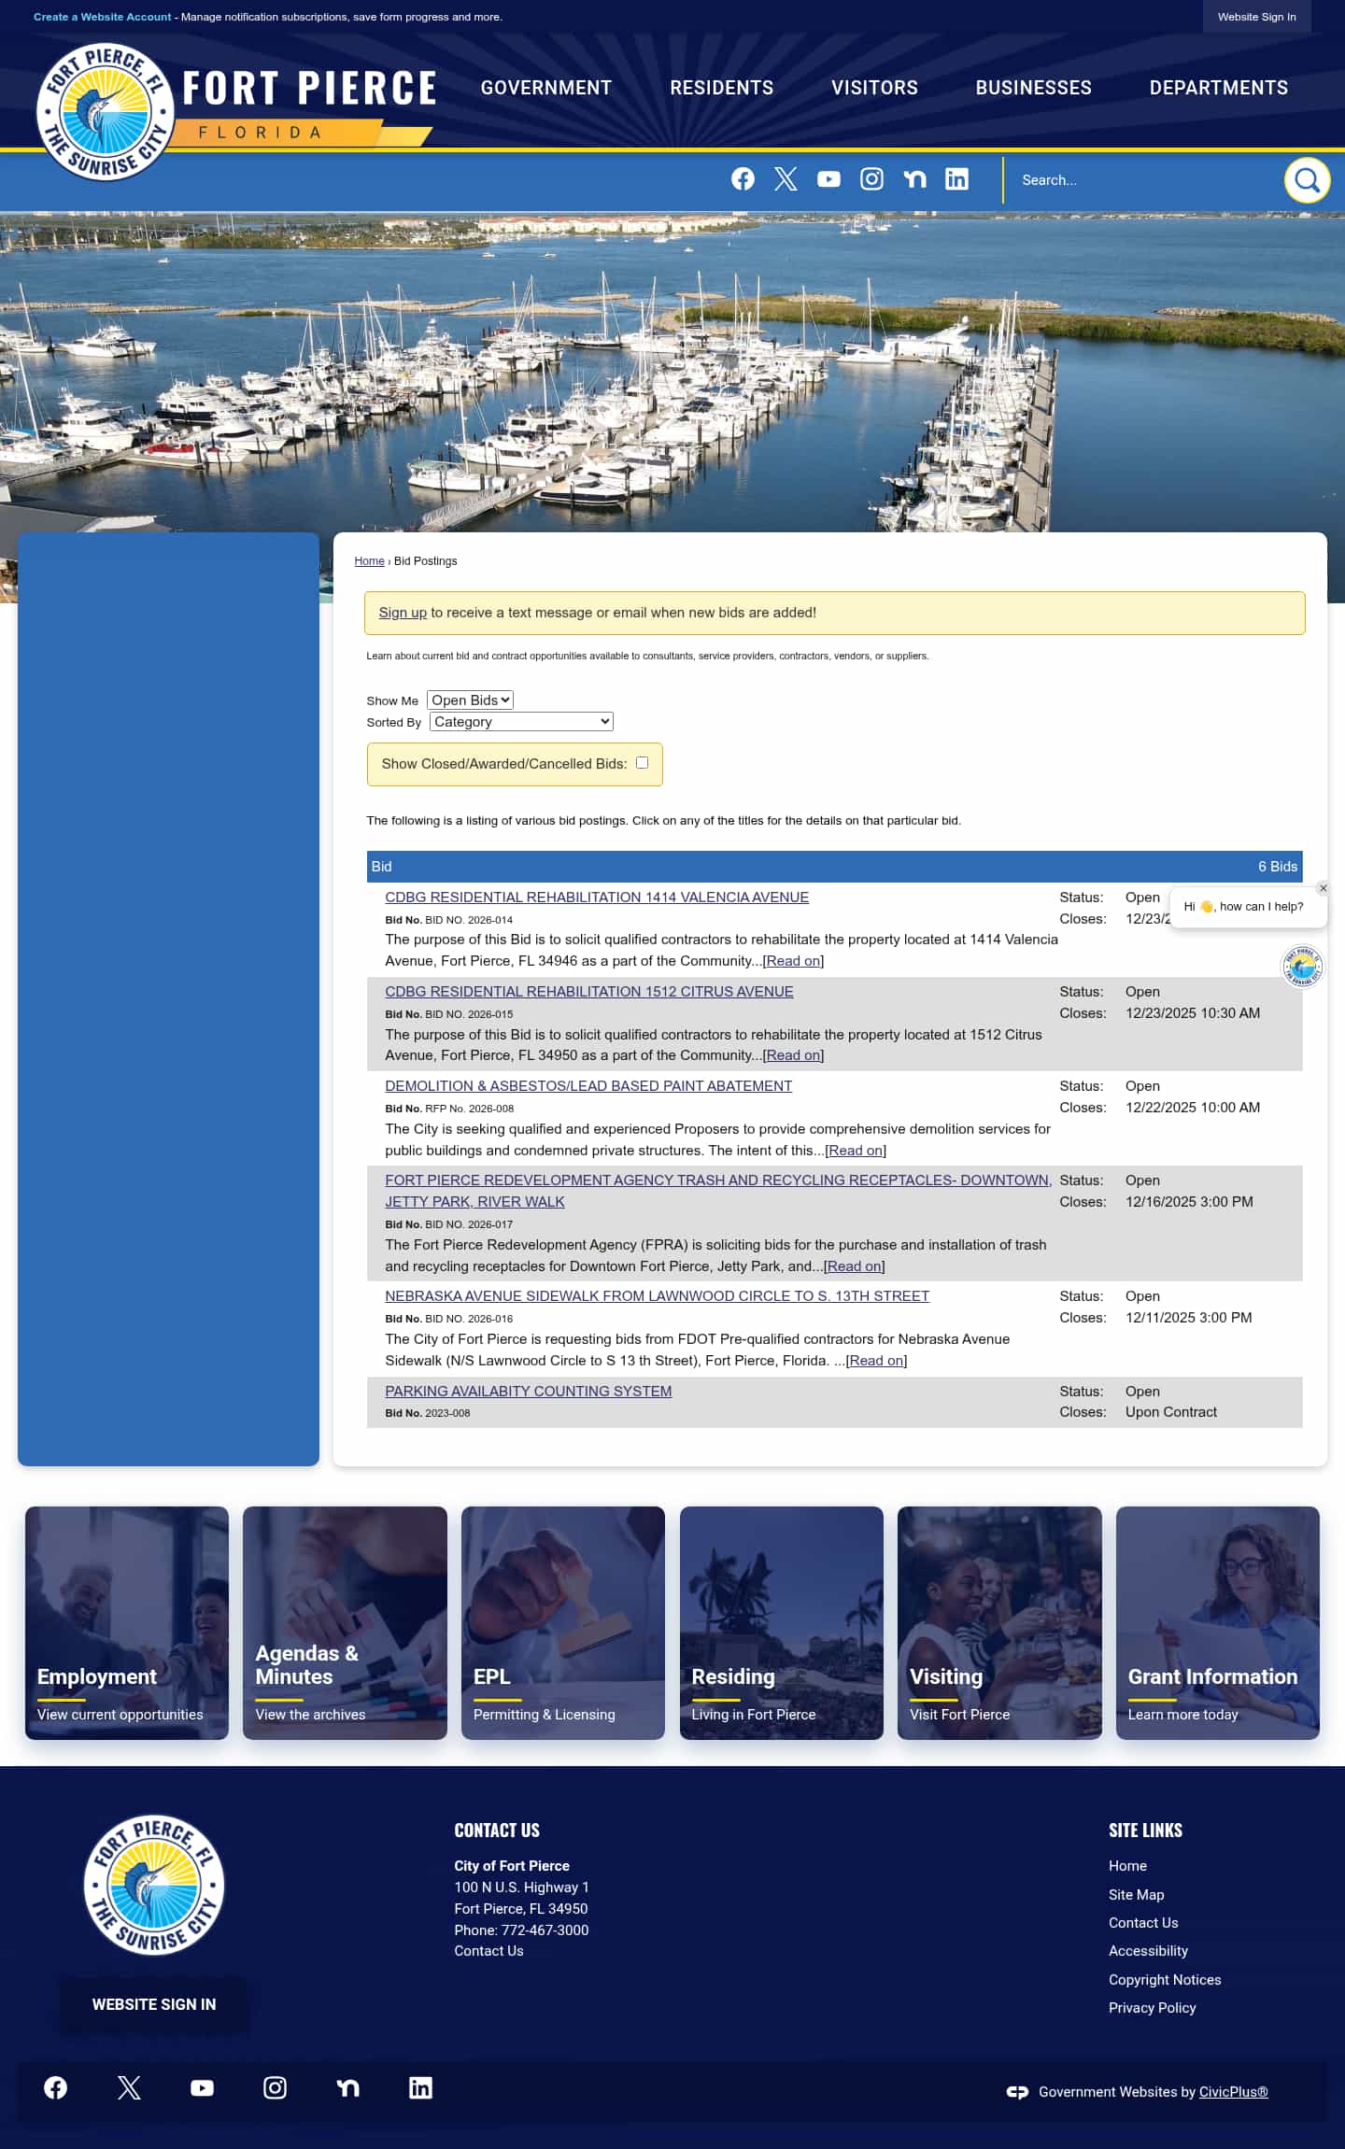The image size is (1345, 2149).
Task: Toggle Show Closed/Awarded/Cancelled Bids checkbox
Action: (642, 763)
